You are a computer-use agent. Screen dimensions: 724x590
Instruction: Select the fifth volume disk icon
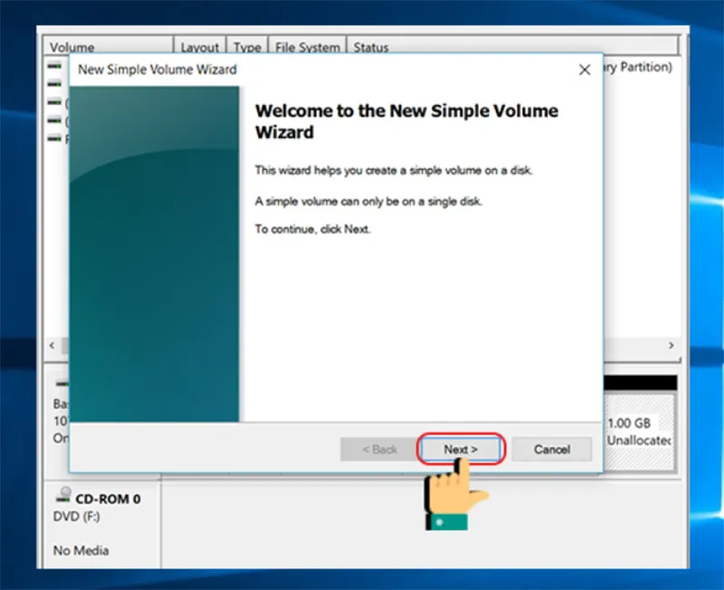point(54,138)
